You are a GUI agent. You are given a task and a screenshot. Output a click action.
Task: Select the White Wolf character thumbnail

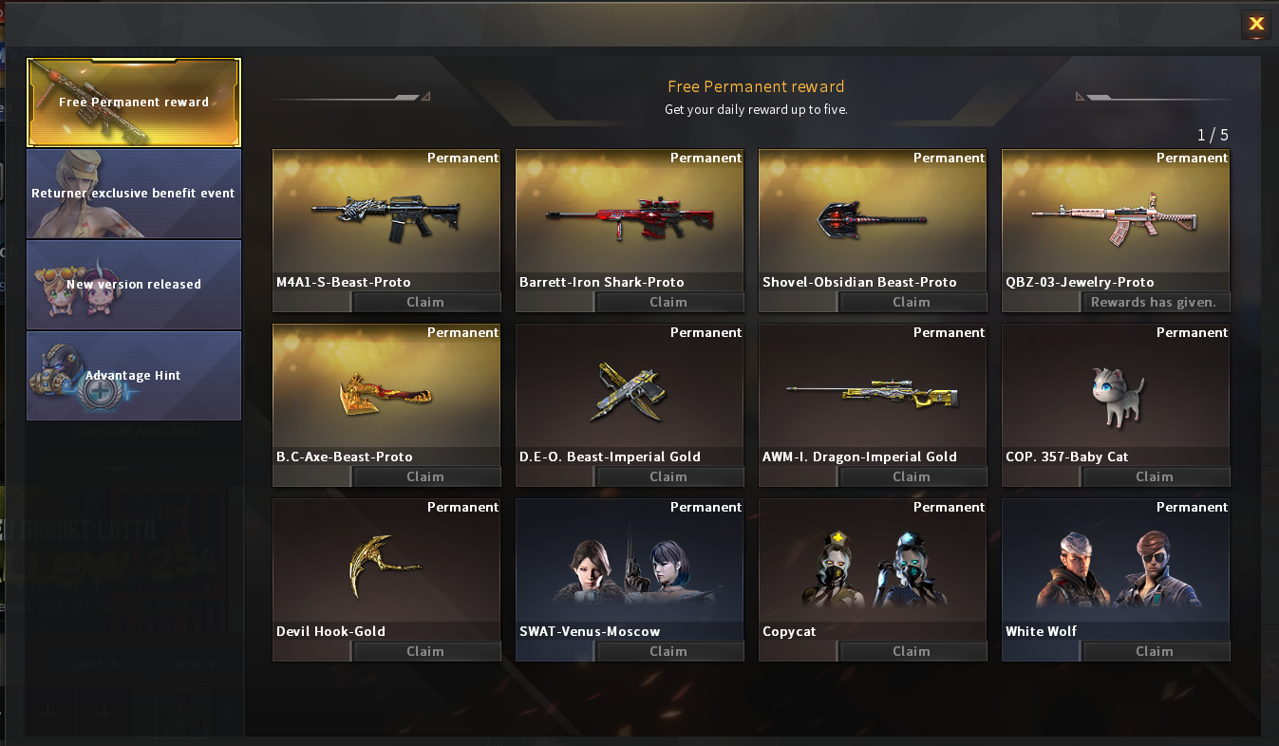point(1116,568)
